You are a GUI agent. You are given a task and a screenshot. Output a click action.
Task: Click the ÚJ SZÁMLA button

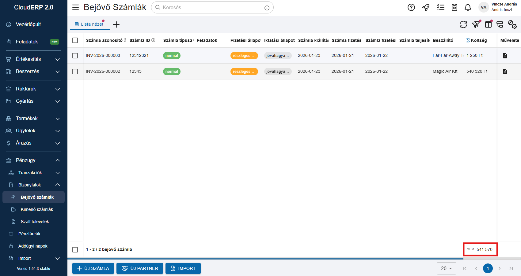(x=93, y=268)
